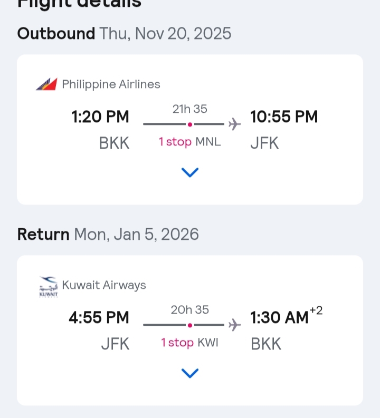Select the 1 stop KWI label
Viewport: 380px width, 418px height.
point(189,343)
